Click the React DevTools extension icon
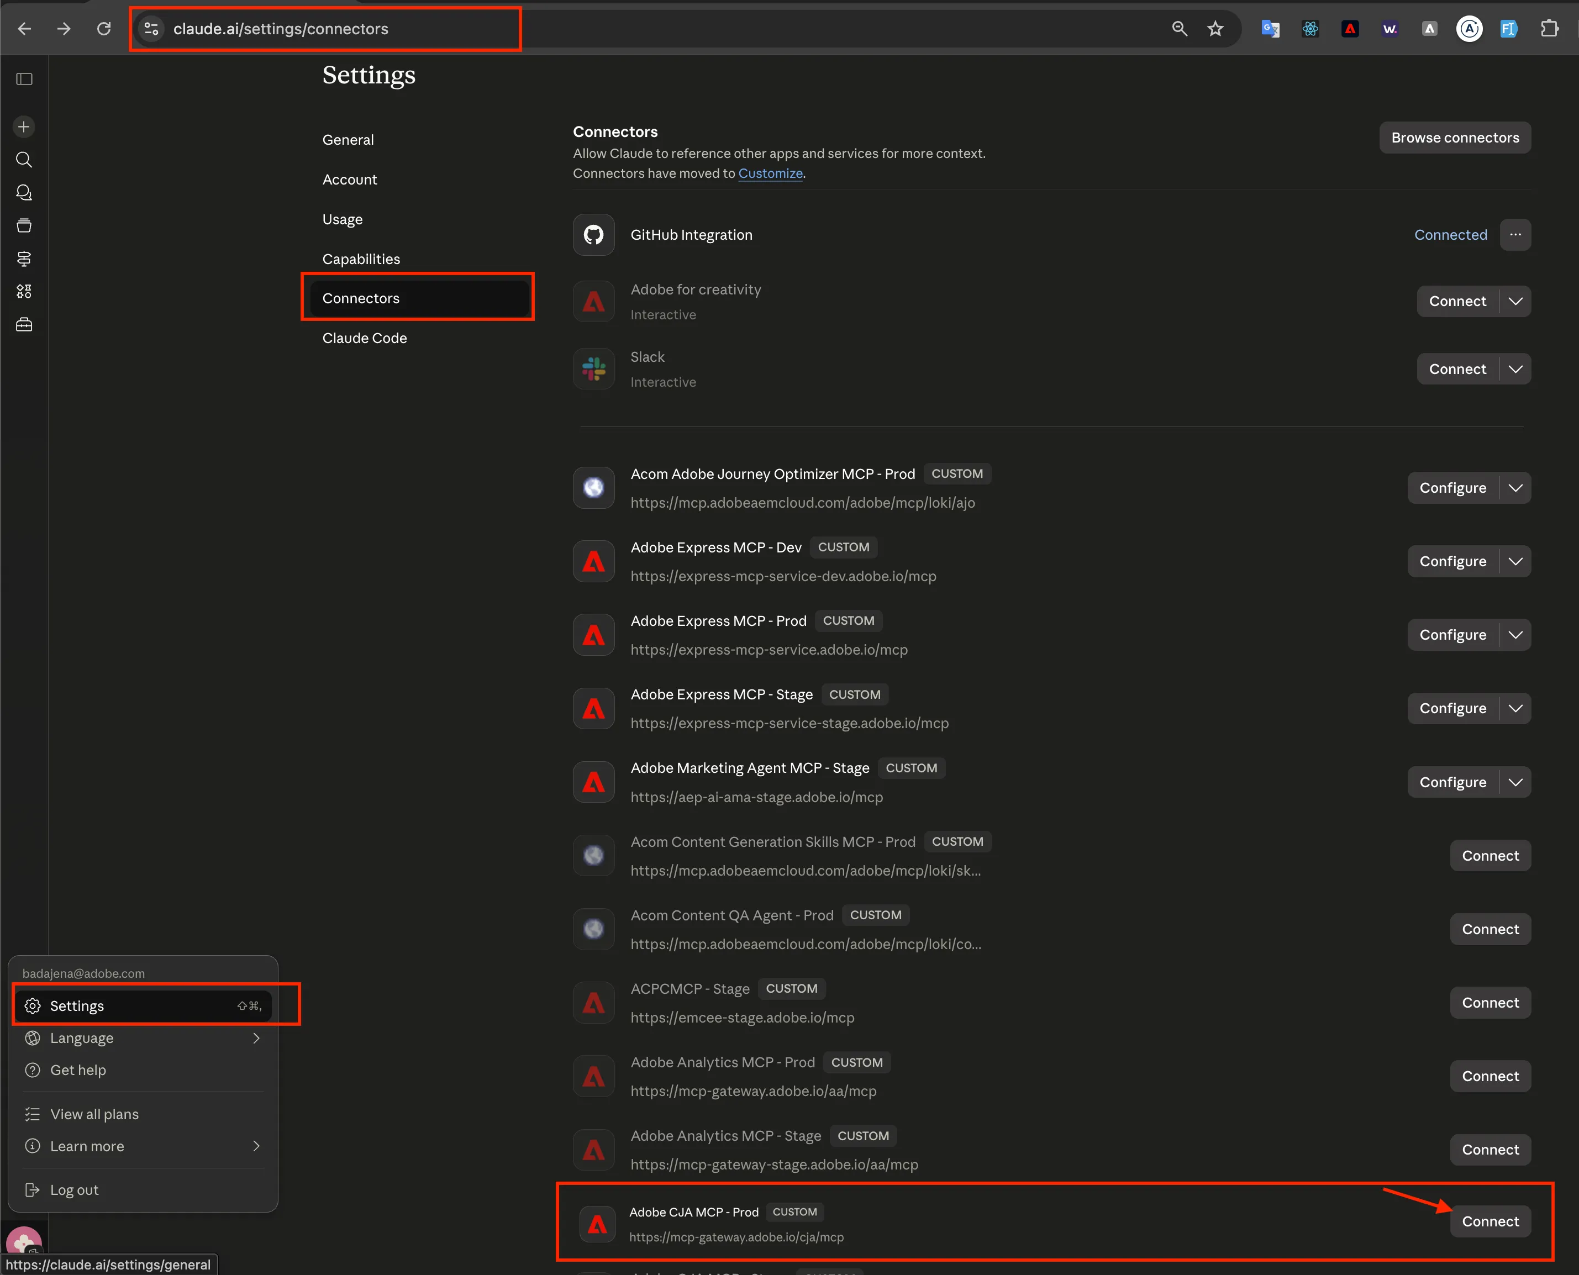Viewport: 1579px width, 1275px height. (1310, 29)
